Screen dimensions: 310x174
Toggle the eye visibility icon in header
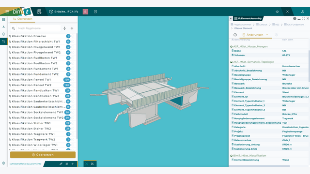coord(277,12)
